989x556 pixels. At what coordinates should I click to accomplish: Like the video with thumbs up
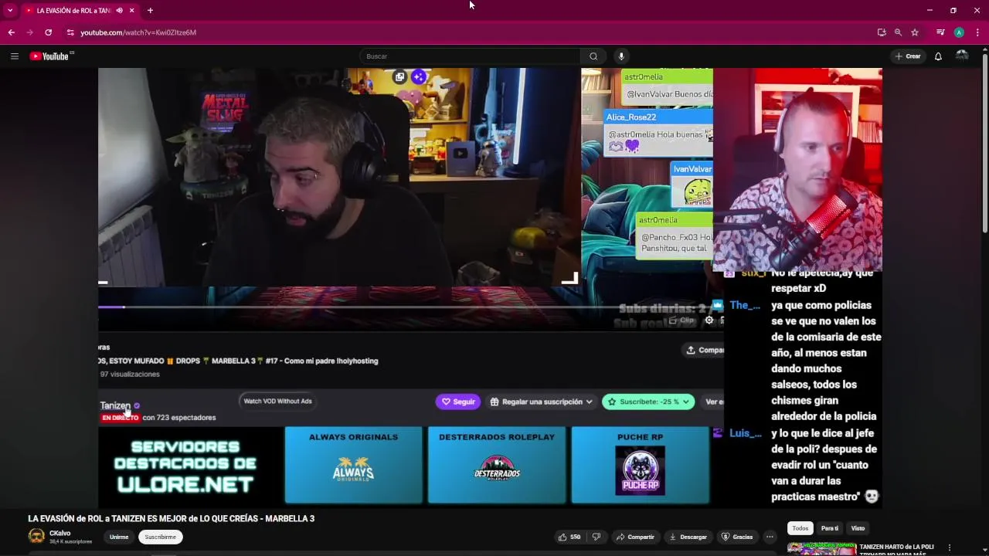568,537
